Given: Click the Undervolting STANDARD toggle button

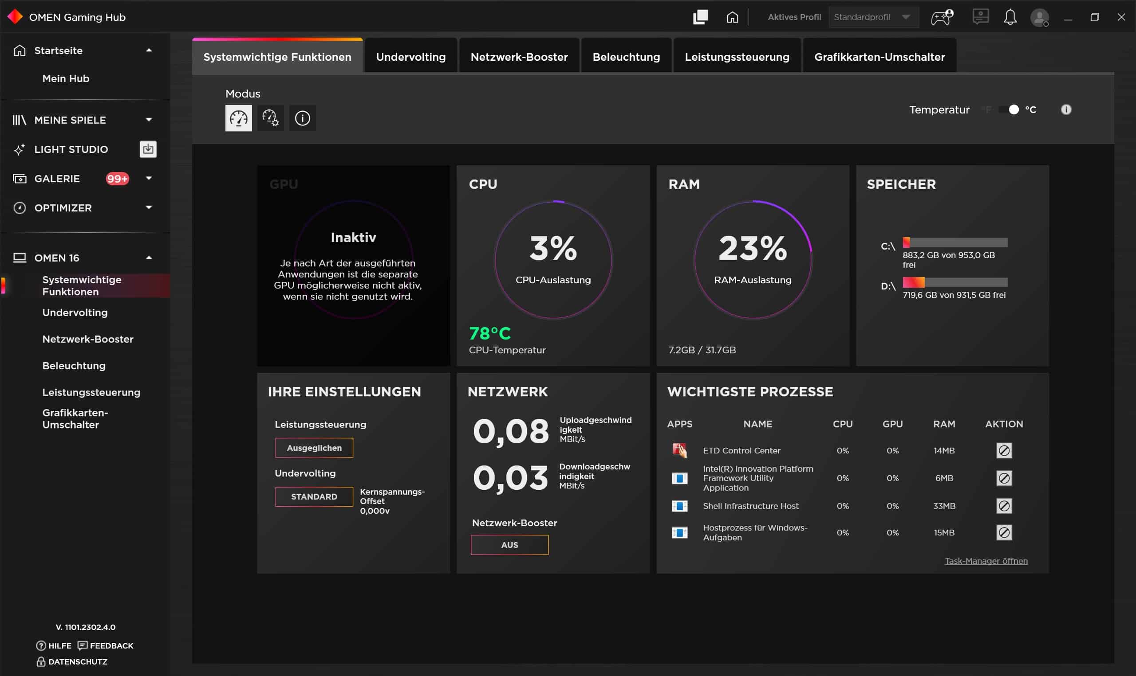Looking at the screenshot, I should [314, 496].
